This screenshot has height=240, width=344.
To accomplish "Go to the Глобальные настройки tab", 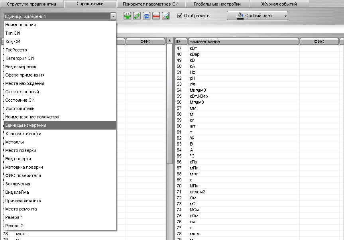I will pyautogui.click(x=217, y=4).
